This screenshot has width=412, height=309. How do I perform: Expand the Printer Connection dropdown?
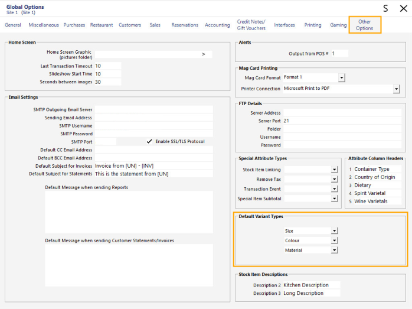tap(397, 89)
